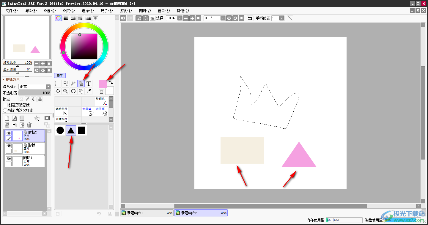428x225 pixels.
Task: Hide the 形状1 layer
Action: click(9, 146)
